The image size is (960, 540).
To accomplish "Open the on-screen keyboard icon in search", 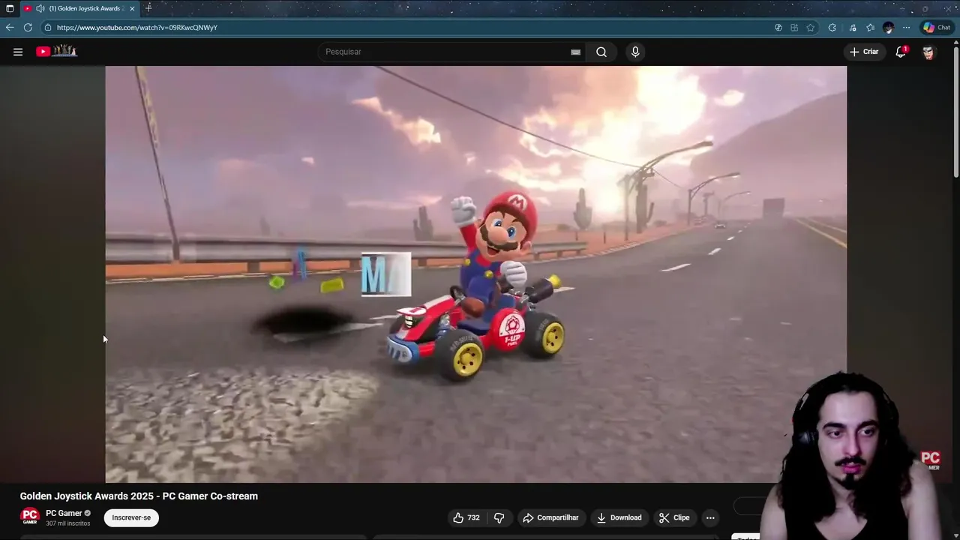I will pyautogui.click(x=575, y=52).
